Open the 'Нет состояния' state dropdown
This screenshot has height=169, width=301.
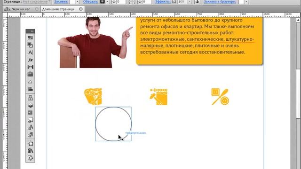click(37, 1)
